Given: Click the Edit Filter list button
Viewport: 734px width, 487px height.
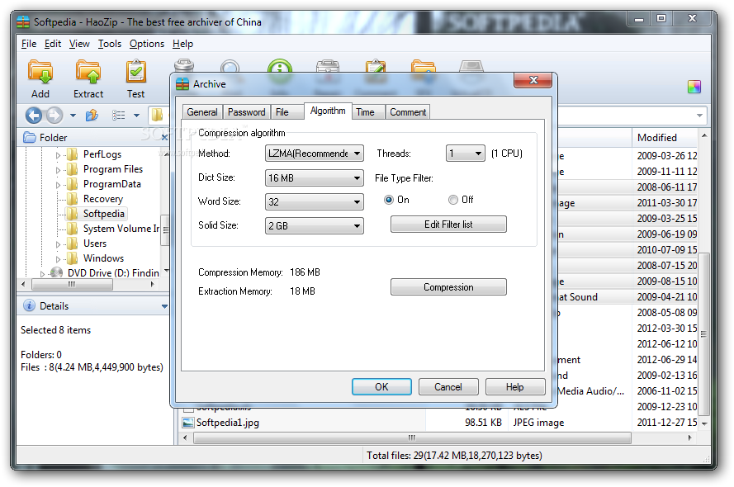Looking at the screenshot, I should click(448, 224).
